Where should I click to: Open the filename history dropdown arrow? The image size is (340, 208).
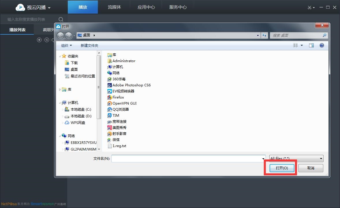tap(263, 159)
